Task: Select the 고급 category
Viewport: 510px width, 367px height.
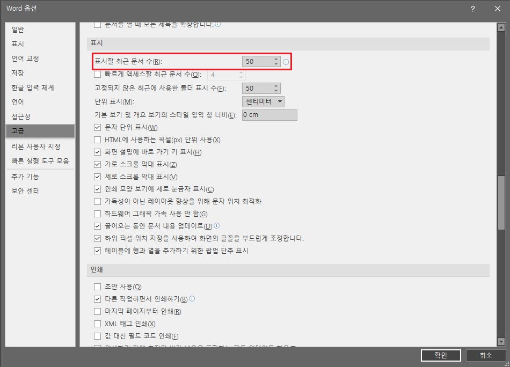Action: [40, 131]
